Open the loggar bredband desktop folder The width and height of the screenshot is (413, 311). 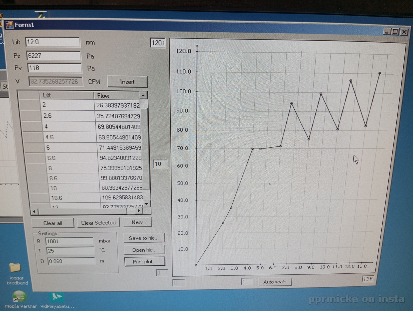point(15,268)
